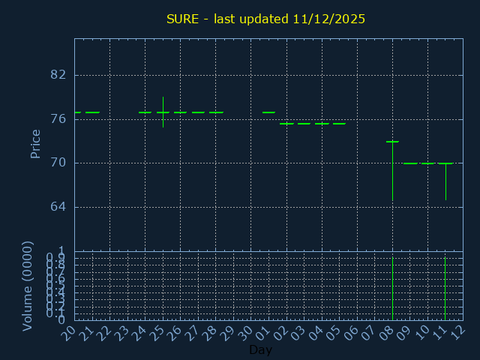Click the price dash on day 05

[339, 123]
